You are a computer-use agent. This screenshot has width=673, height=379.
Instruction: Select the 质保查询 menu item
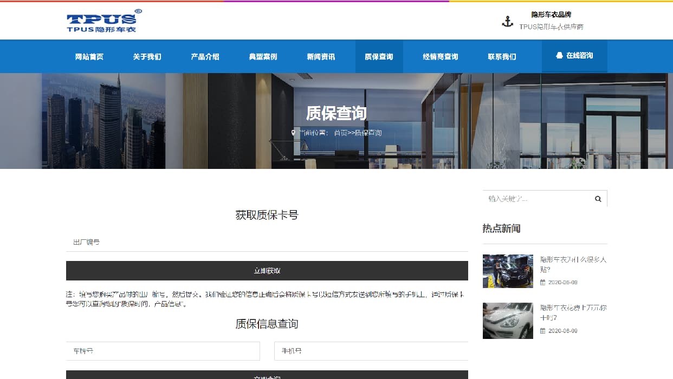379,56
